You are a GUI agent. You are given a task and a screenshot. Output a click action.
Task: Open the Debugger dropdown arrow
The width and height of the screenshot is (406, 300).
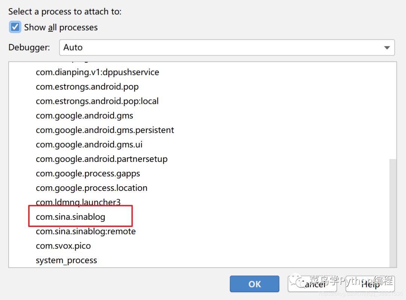point(387,48)
